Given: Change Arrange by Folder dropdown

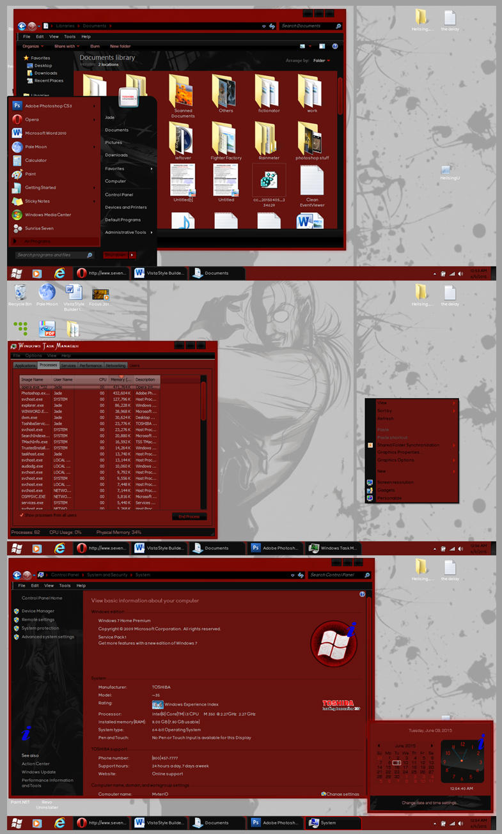Looking at the screenshot, I should coord(321,60).
